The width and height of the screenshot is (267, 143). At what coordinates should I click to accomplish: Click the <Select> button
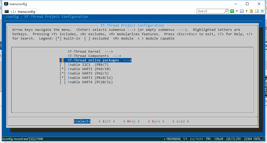(82, 121)
